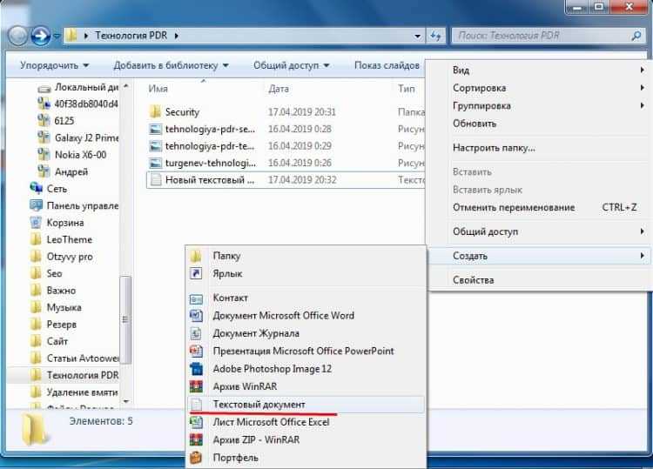The height and width of the screenshot is (469, 653).
Task: Click the Security folder icon
Action: [x=155, y=112]
